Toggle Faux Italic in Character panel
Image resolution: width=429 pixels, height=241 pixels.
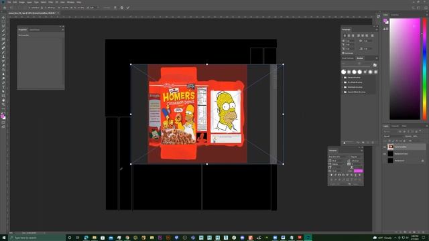[335, 175]
